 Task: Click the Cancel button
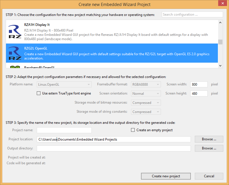pos(209,176)
